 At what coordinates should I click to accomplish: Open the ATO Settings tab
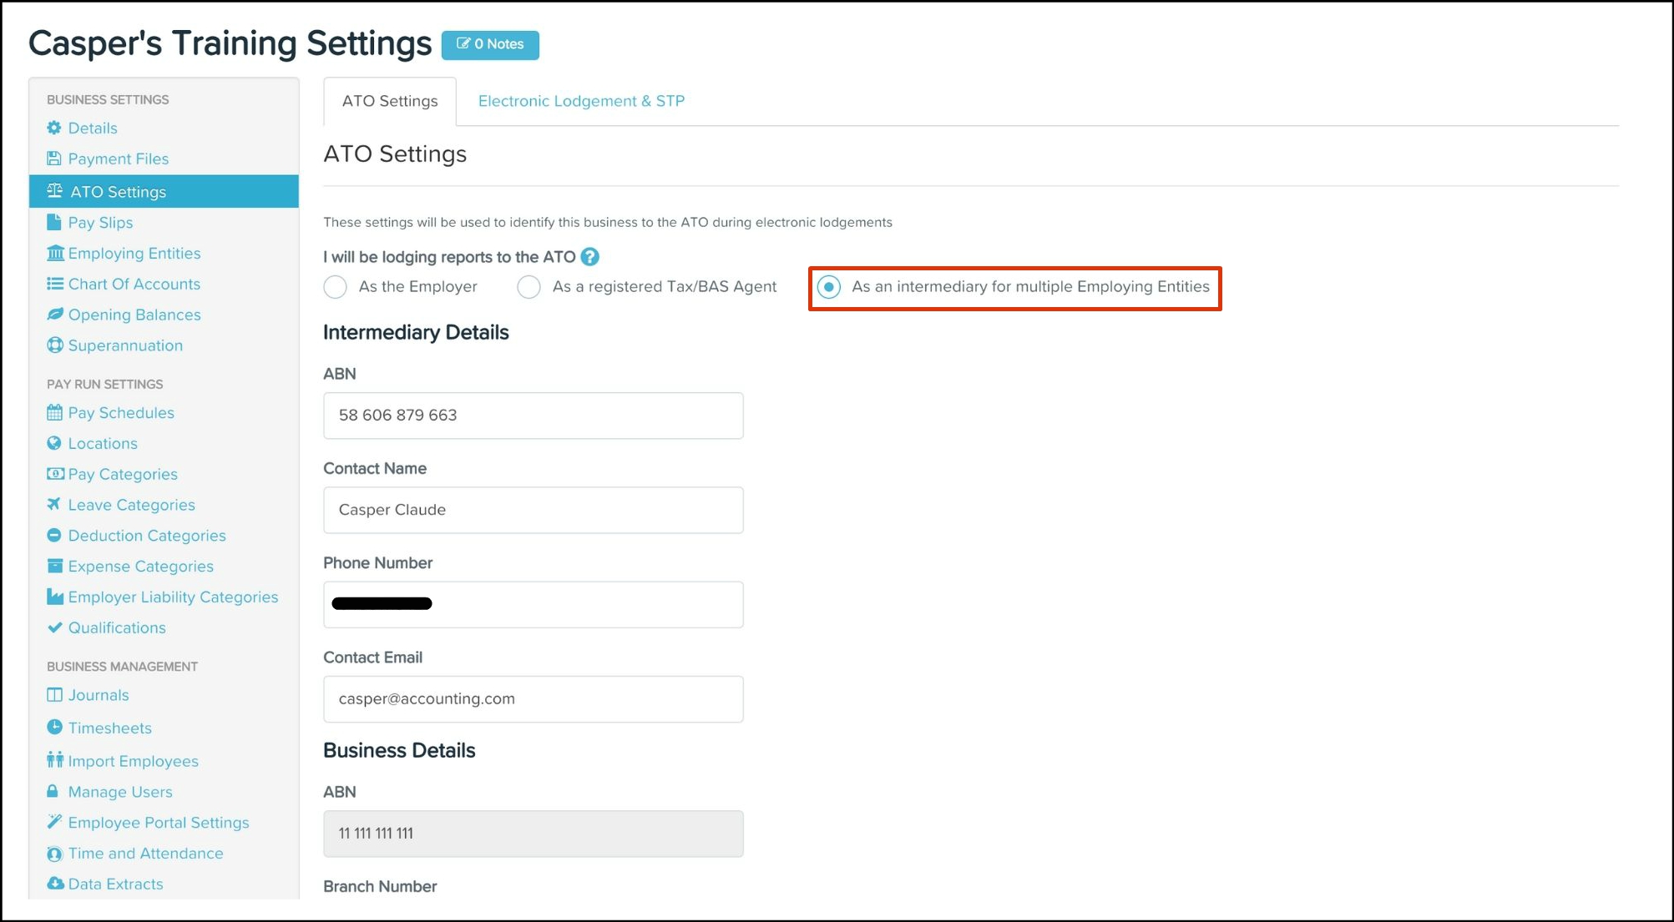390,101
